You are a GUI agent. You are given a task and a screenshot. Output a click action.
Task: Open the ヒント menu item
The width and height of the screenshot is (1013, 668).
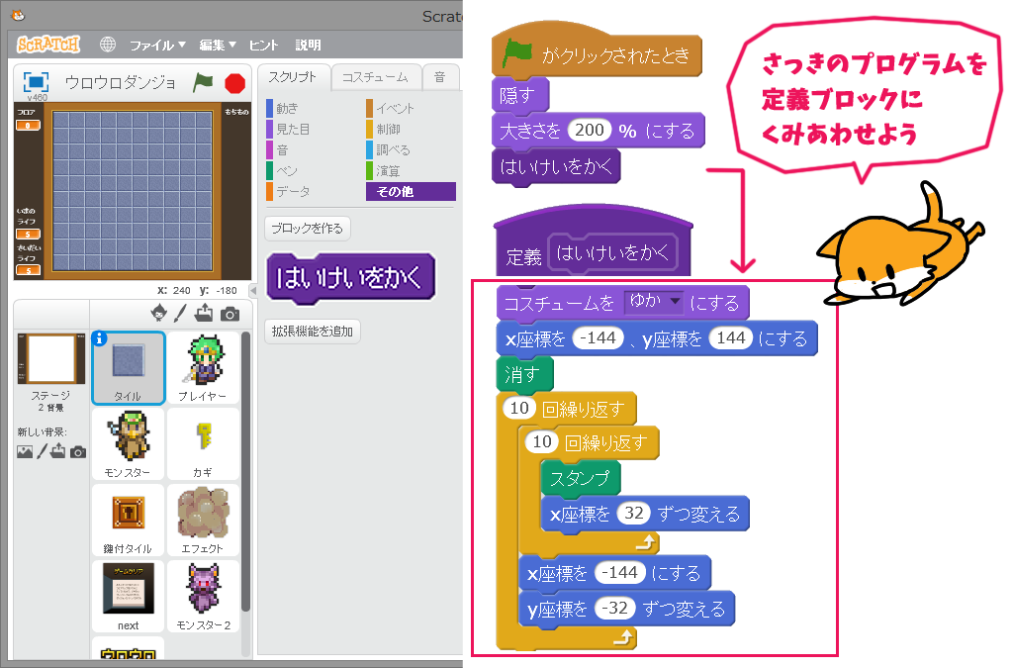pyautogui.click(x=263, y=46)
